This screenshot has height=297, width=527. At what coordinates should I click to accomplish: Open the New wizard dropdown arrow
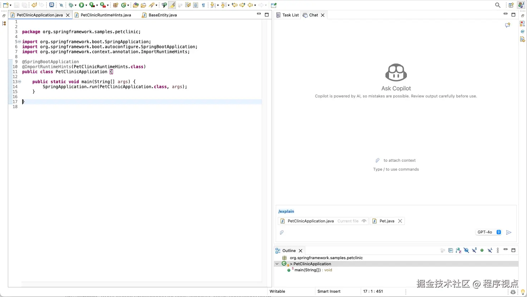coord(10,5)
